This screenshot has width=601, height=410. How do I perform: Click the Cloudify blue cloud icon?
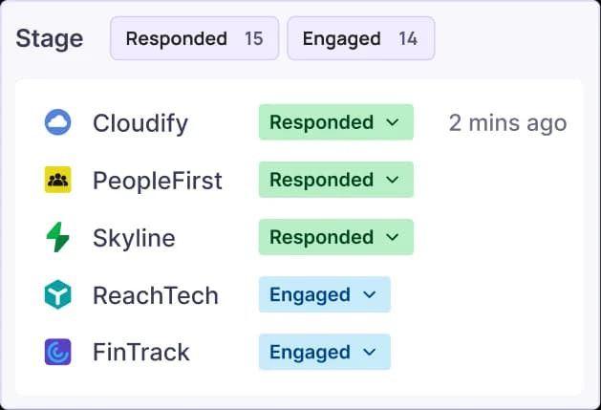tap(58, 122)
